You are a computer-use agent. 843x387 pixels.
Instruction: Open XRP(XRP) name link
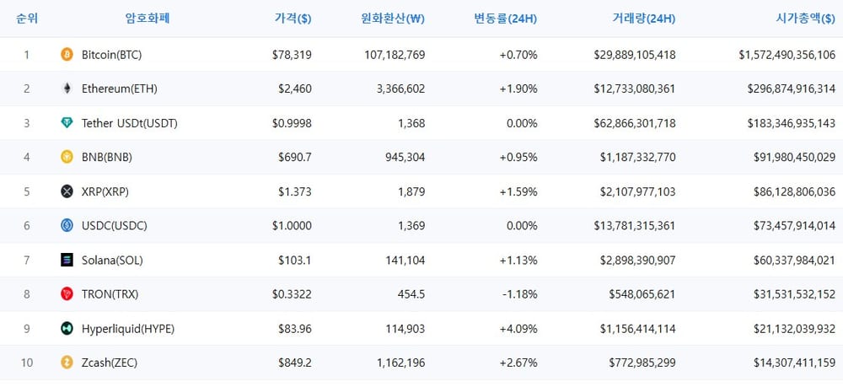(105, 191)
